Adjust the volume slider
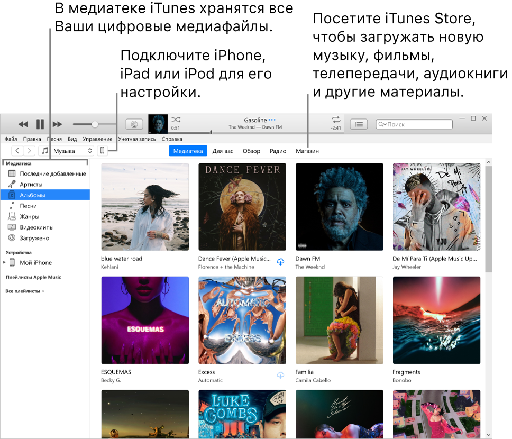This screenshot has height=439, width=512. click(x=95, y=125)
